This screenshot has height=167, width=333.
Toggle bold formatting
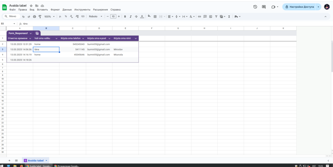[125, 16]
